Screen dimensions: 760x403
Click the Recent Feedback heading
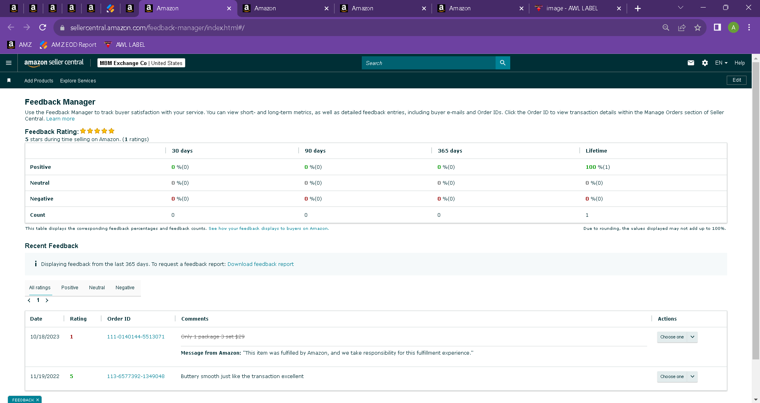(51, 246)
